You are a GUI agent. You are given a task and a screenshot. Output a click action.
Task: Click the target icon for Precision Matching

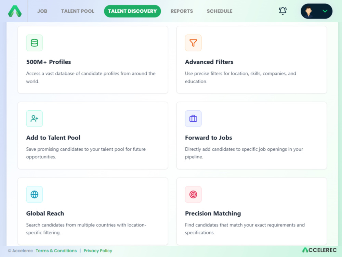[193, 194]
